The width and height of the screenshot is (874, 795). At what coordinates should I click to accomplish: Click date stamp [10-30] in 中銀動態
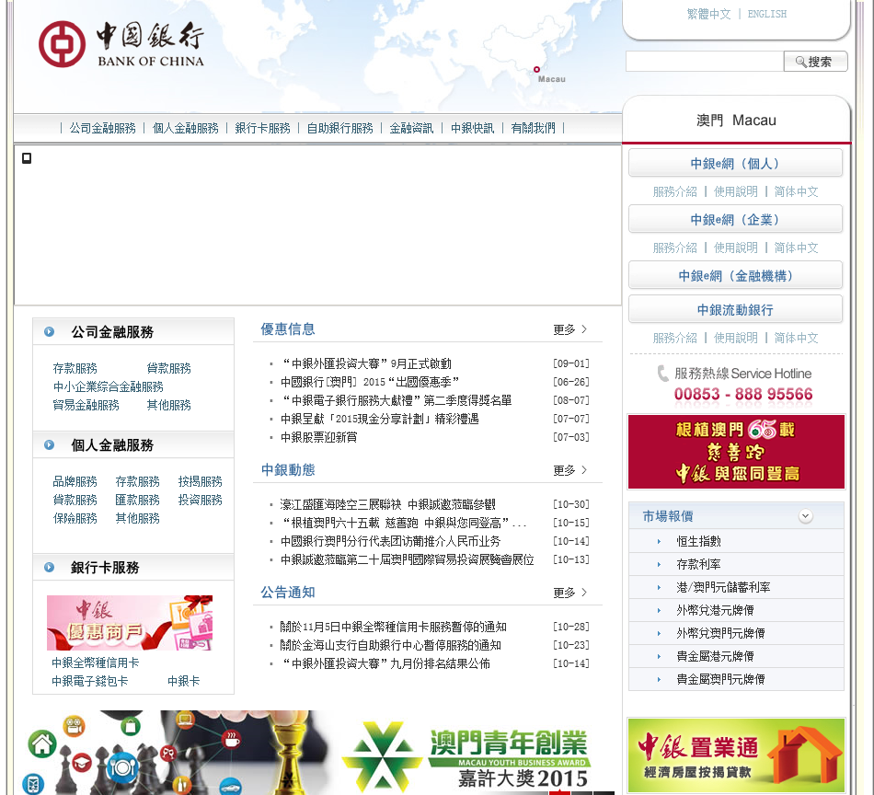[x=570, y=504]
